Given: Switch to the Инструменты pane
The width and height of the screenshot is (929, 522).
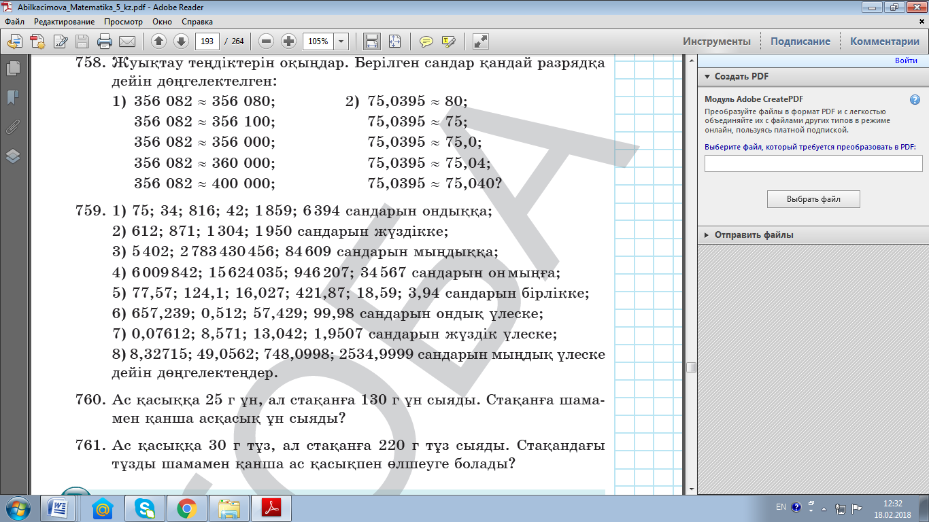Looking at the screenshot, I should 717,41.
